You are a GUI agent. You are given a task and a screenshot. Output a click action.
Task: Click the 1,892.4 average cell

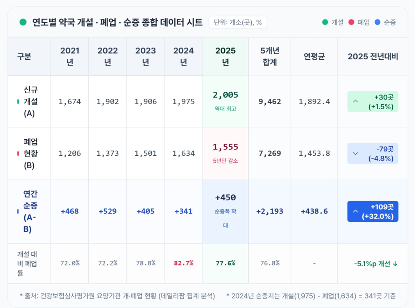pyautogui.click(x=314, y=101)
